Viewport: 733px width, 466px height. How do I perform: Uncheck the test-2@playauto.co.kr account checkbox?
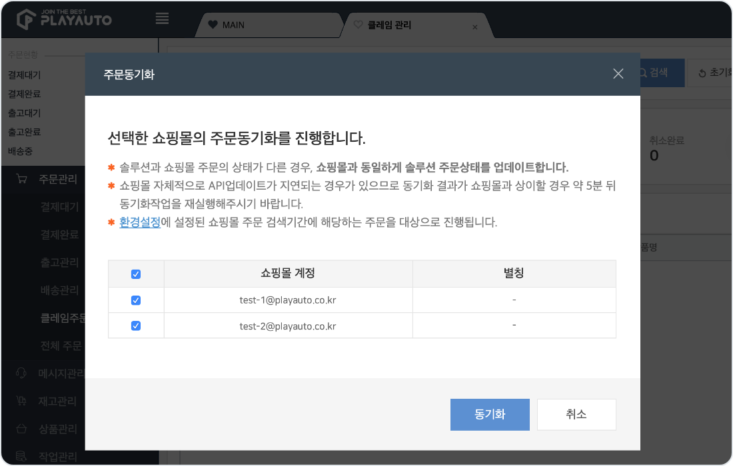(136, 326)
